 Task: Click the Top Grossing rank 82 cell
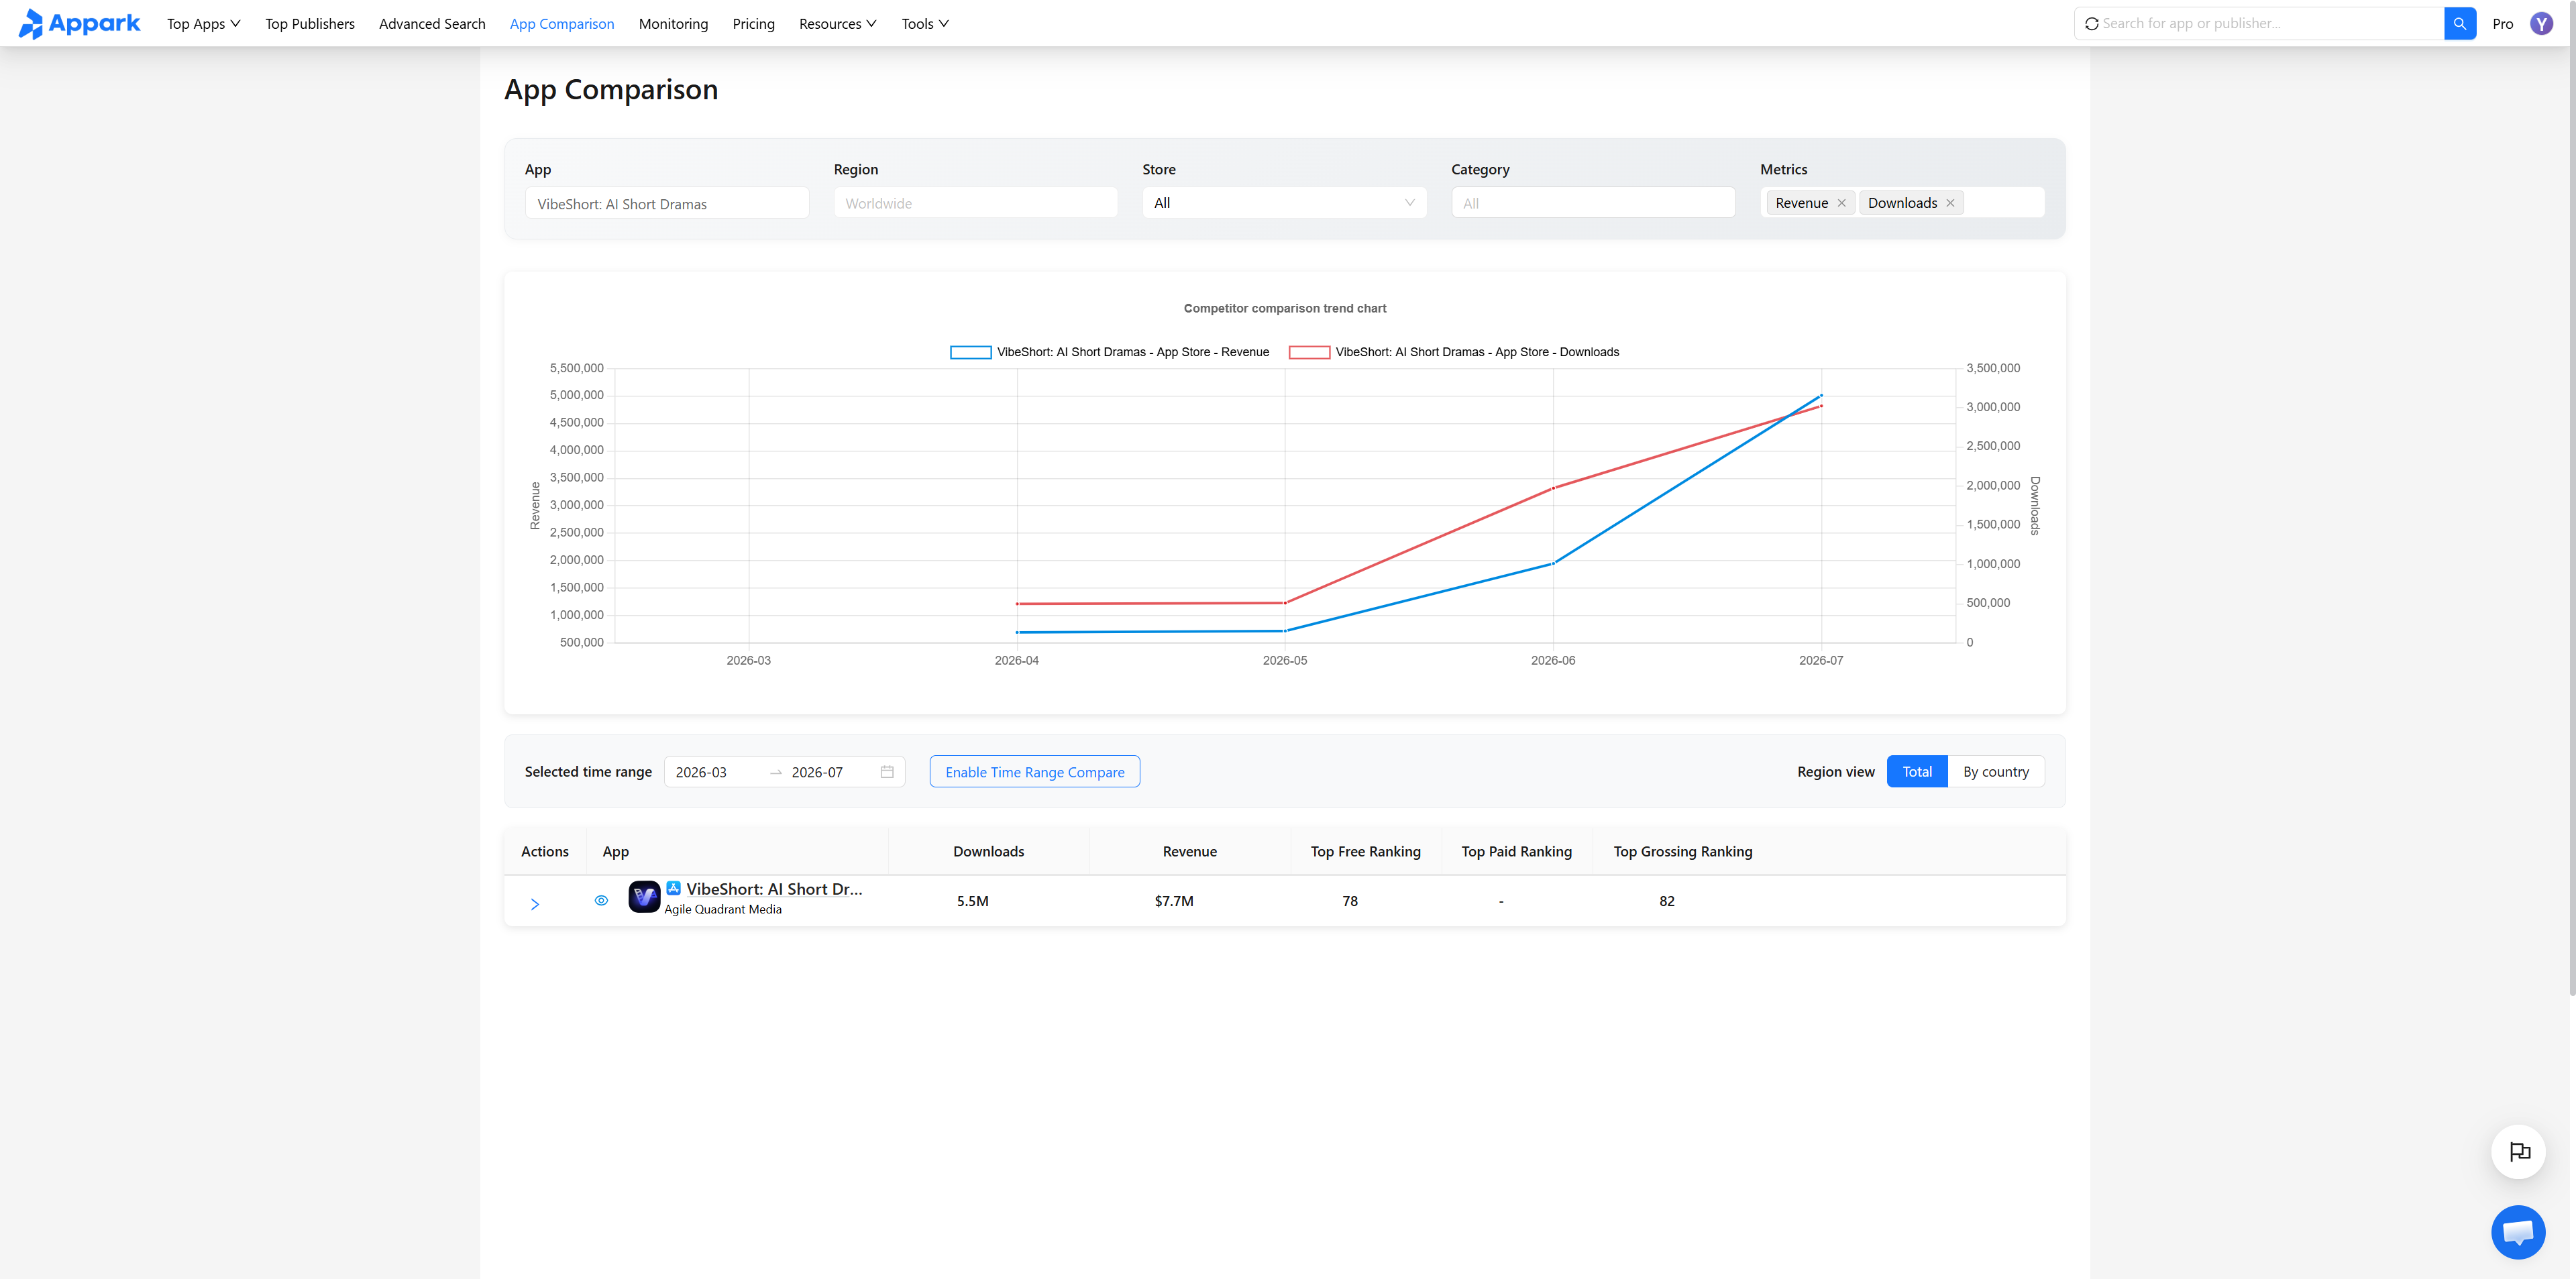(1666, 901)
